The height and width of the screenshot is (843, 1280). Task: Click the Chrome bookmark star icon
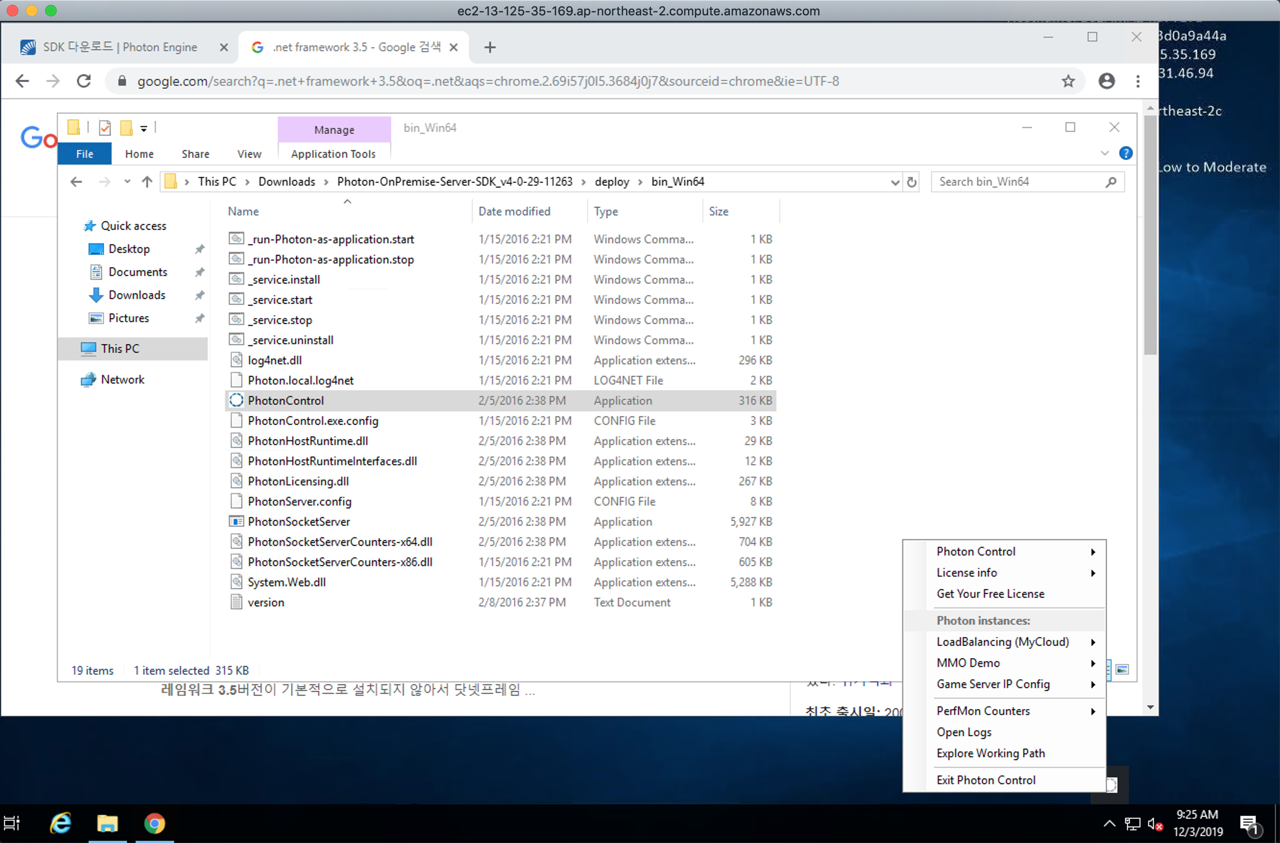[x=1068, y=81]
